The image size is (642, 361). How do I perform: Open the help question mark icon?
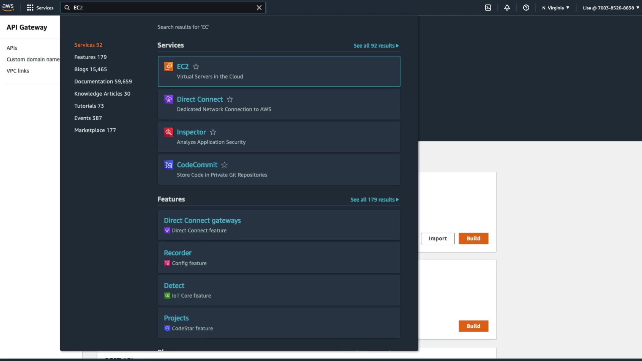(526, 8)
